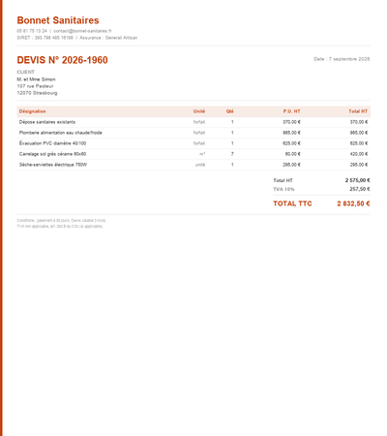
Task: Click the P.U. HT column header
Action: 291,111
